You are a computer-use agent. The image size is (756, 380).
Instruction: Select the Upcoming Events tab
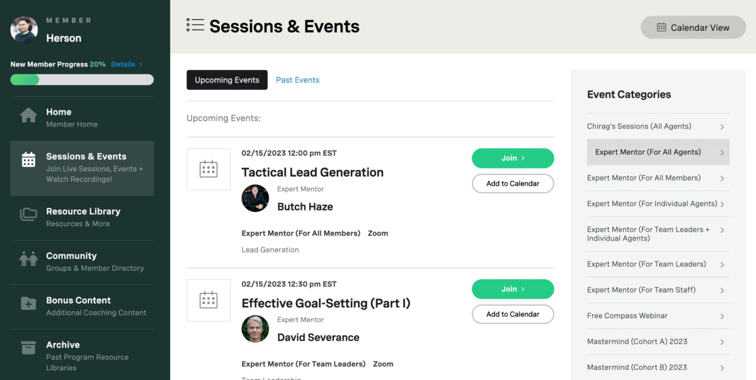tap(227, 79)
